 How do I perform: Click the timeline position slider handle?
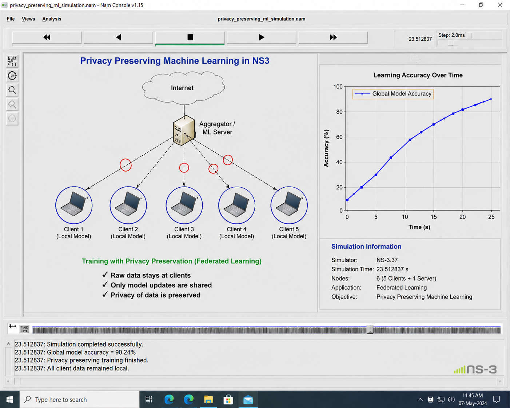click(370, 329)
